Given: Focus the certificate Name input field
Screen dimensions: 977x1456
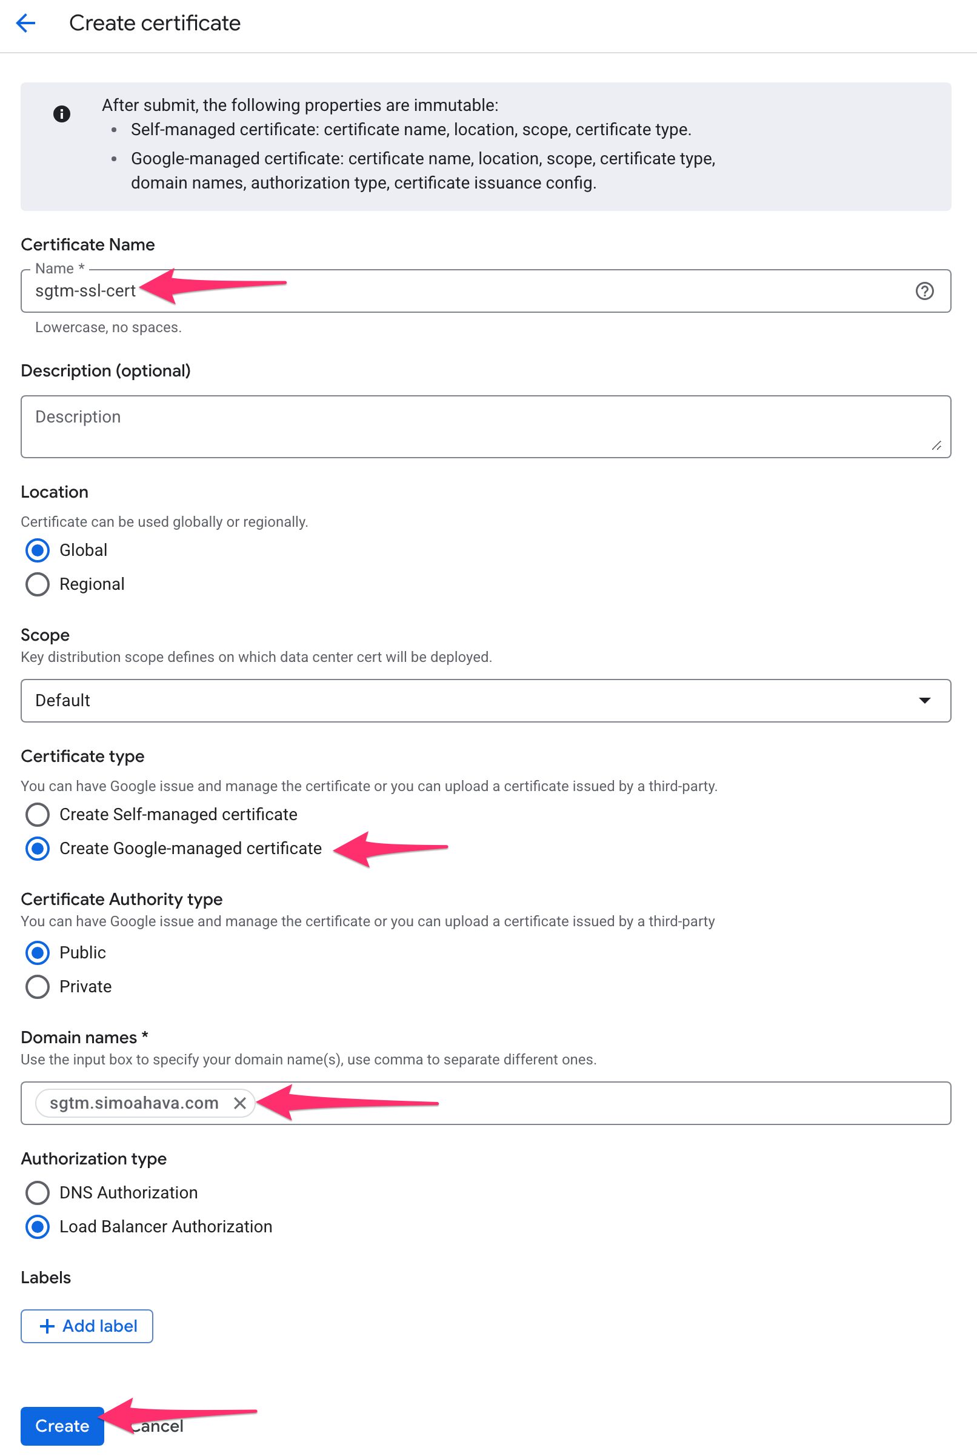Looking at the screenshot, I should tap(498, 291).
